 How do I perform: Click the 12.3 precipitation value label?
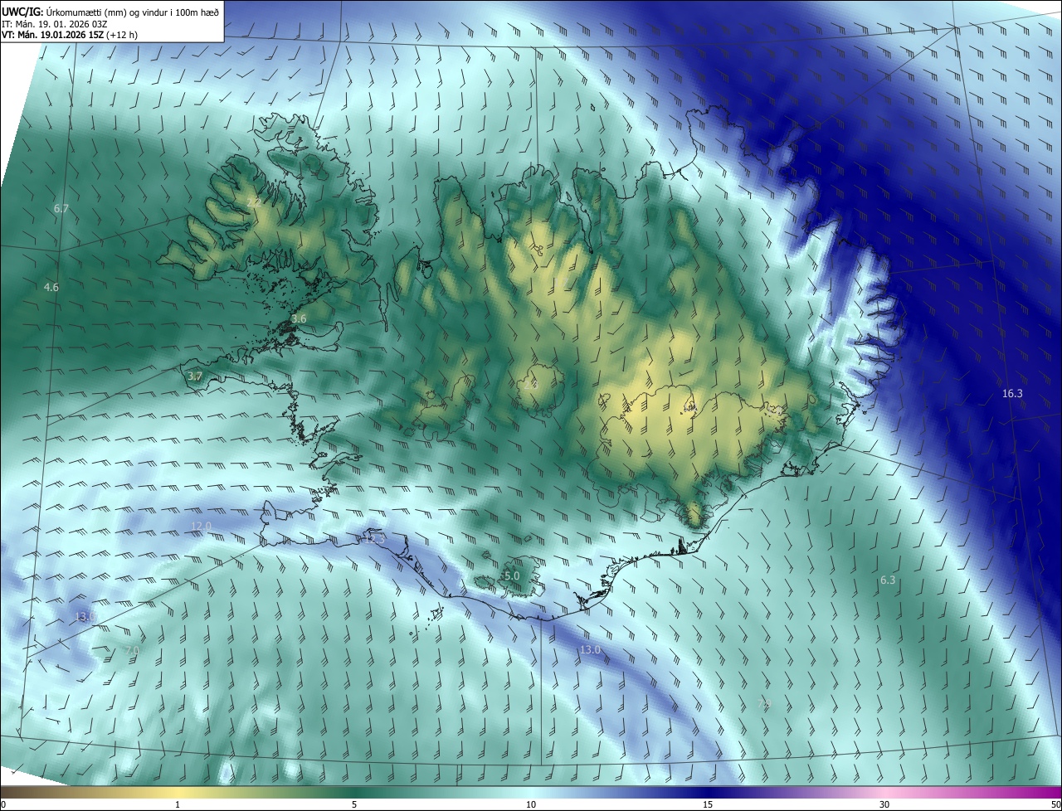[375, 538]
